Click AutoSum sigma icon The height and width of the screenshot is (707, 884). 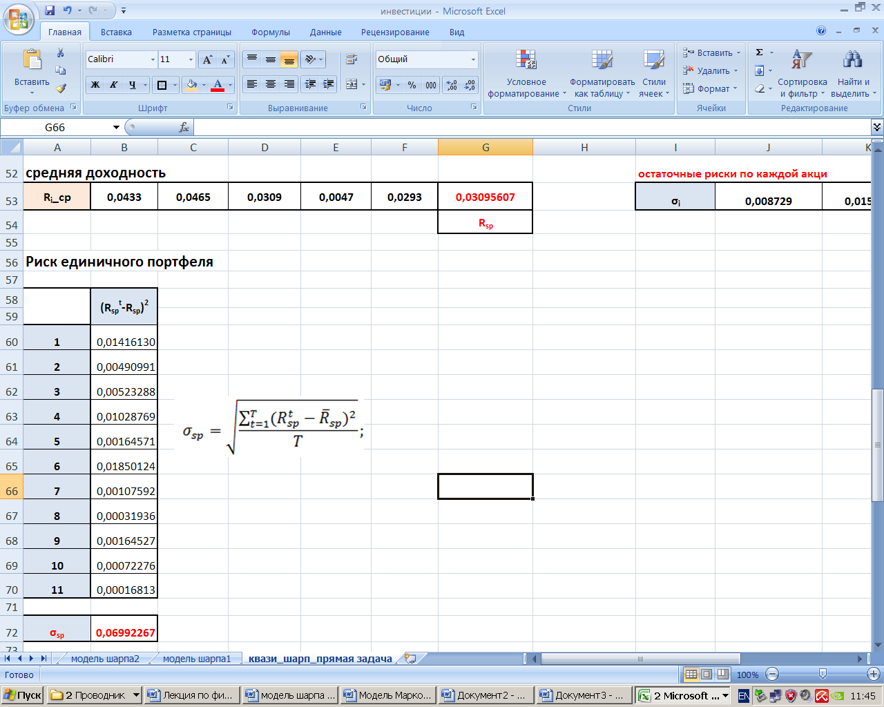pos(760,52)
